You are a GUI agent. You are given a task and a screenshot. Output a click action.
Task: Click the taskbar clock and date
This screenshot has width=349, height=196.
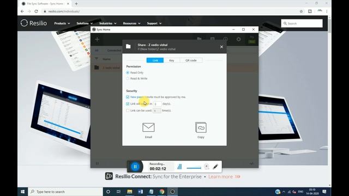point(312,192)
